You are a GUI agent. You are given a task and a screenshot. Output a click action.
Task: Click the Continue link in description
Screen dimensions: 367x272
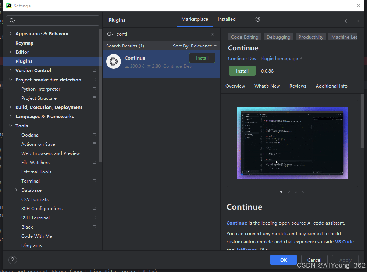(x=236, y=223)
